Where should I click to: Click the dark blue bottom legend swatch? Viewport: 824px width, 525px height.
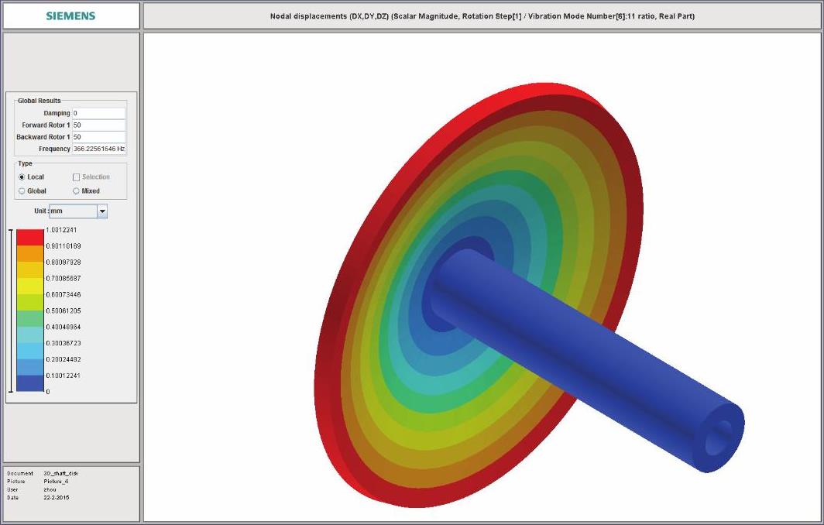pyautogui.click(x=30, y=383)
